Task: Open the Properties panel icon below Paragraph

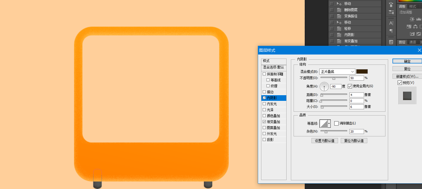Action: (x=391, y=42)
